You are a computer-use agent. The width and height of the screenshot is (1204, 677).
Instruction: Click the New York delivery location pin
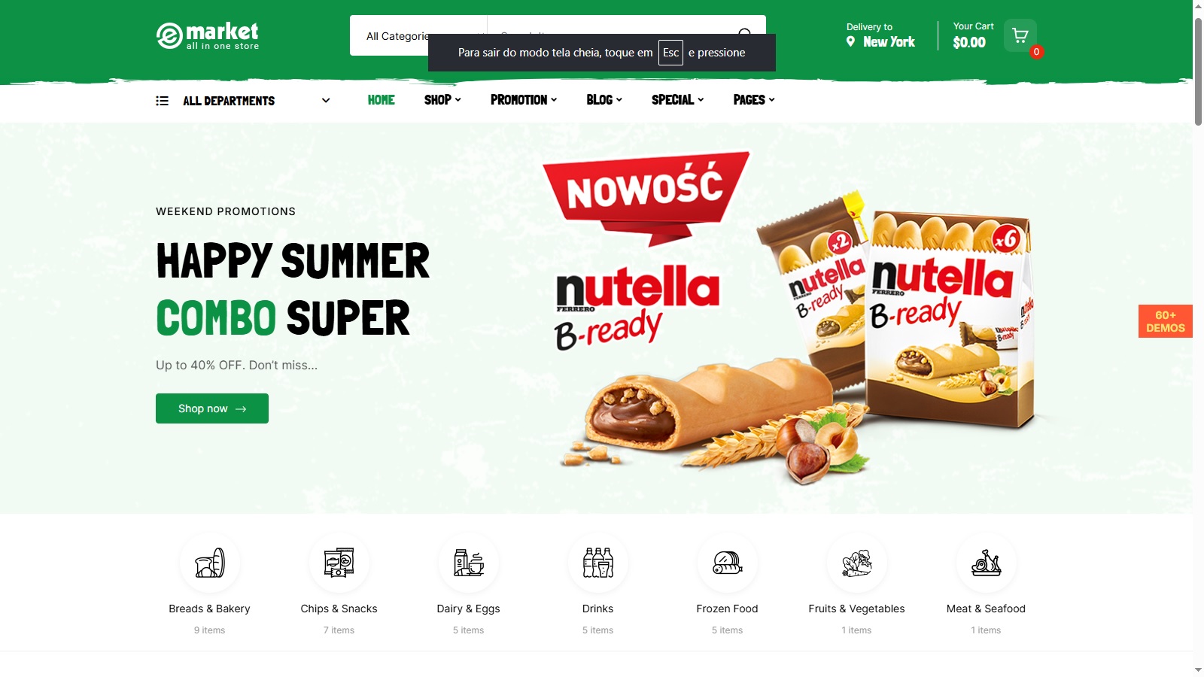click(850, 41)
